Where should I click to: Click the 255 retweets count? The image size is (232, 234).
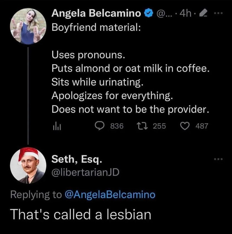159,126
